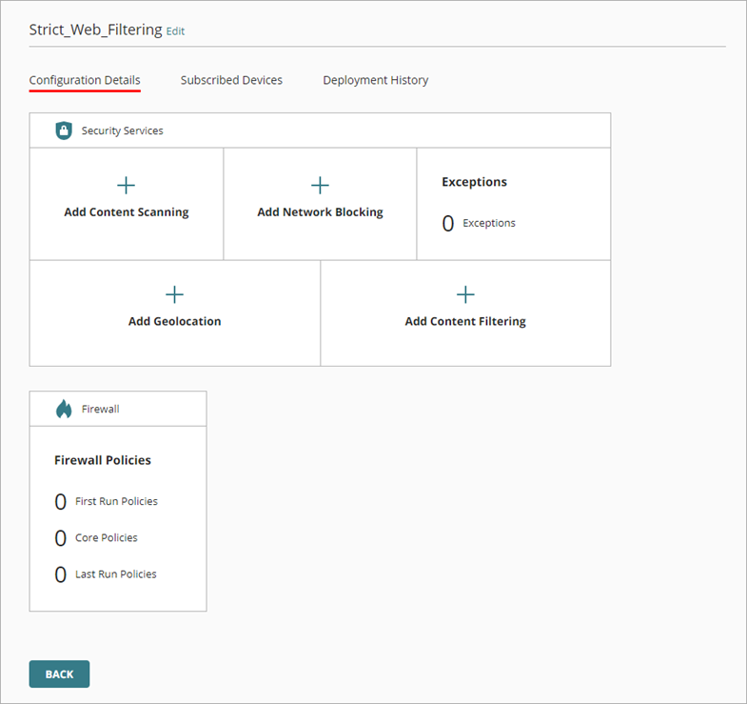This screenshot has width=747, height=704.
Task: Choose the Add Geolocation label
Action: click(x=174, y=322)
